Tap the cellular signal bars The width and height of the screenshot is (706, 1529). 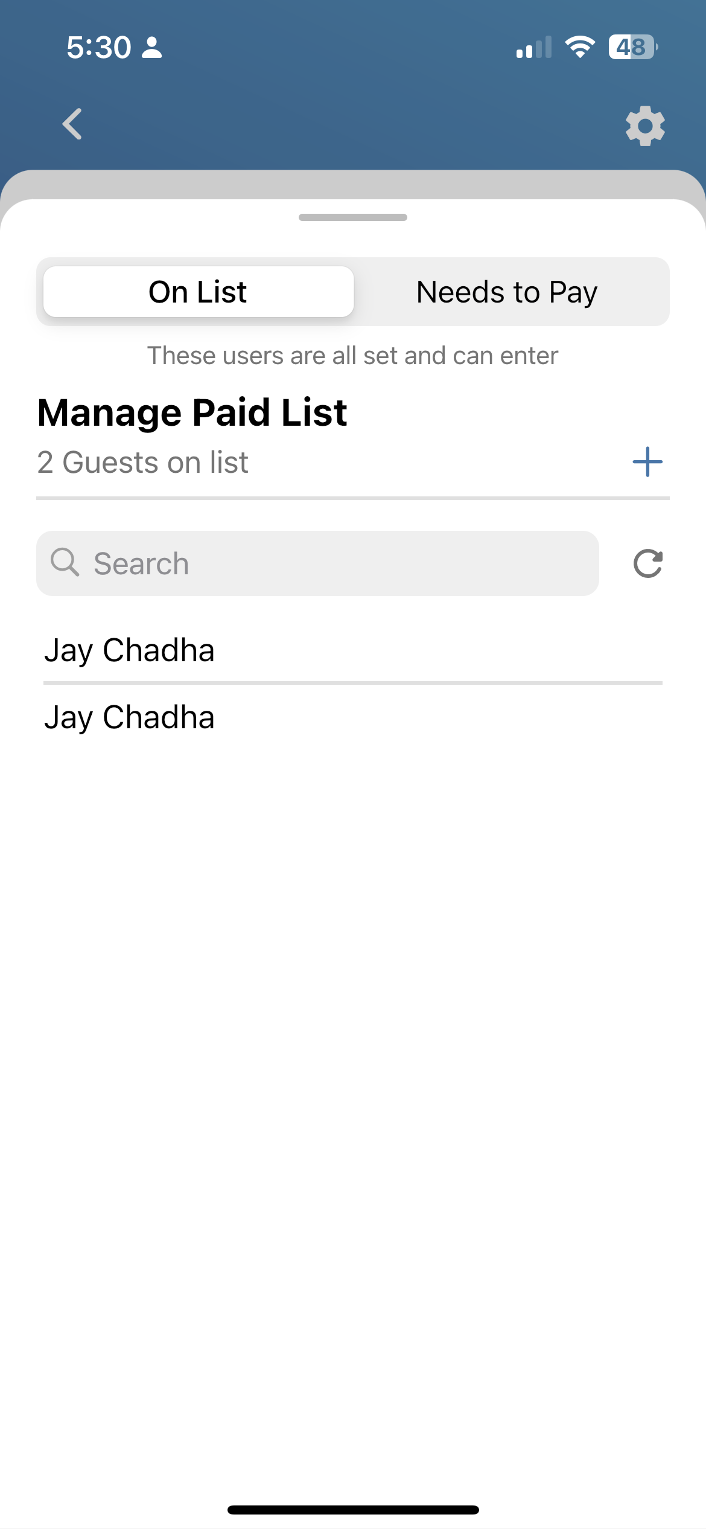(x=534, y=46)
